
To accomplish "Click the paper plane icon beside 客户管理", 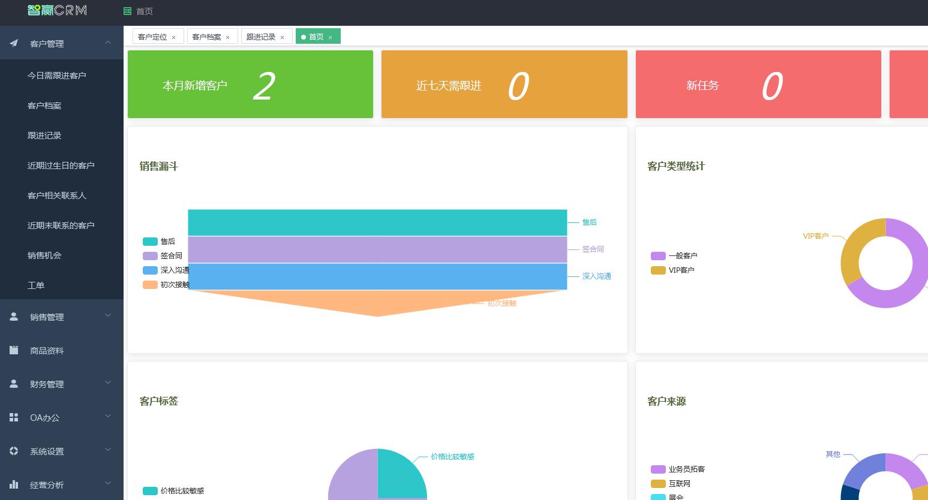I will point(14,43).
